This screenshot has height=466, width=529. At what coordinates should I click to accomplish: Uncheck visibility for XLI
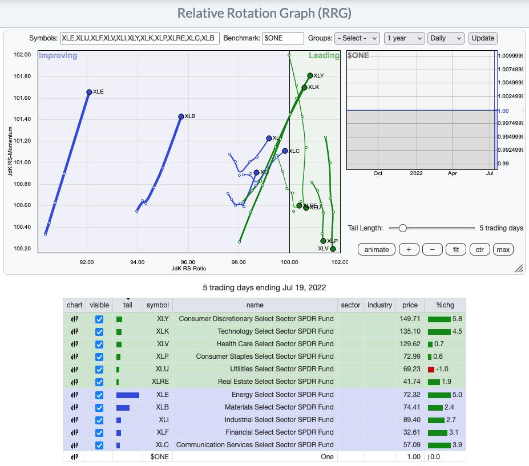[x=99, y=420]
